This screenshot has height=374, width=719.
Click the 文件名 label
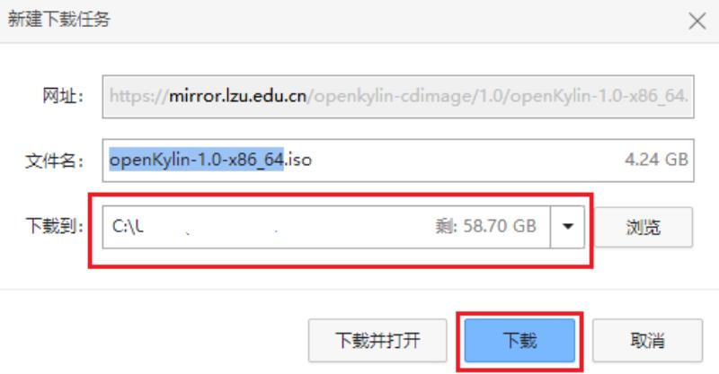[x=54, y=161]
